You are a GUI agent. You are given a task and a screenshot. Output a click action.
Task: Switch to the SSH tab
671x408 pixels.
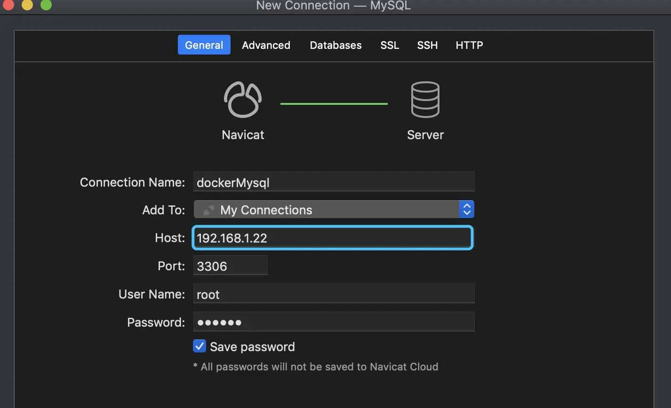point(427,45)
